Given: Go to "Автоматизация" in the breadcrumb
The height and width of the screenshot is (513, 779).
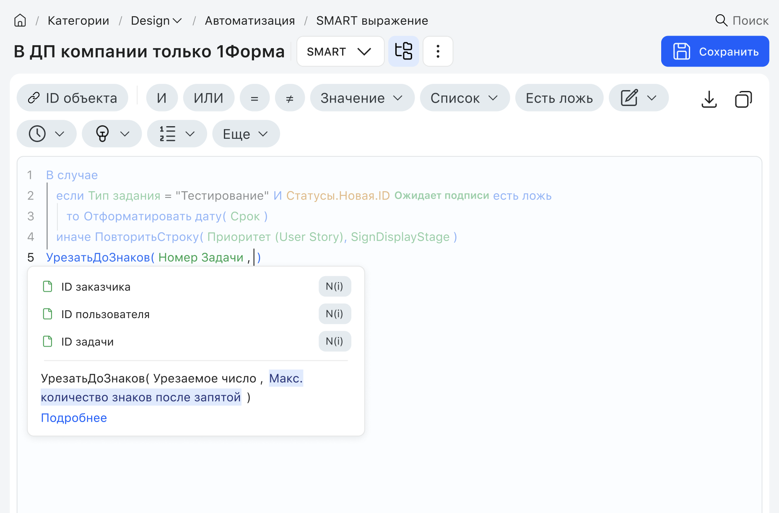Looking at the screenshot, I should (x=249, y=20).
